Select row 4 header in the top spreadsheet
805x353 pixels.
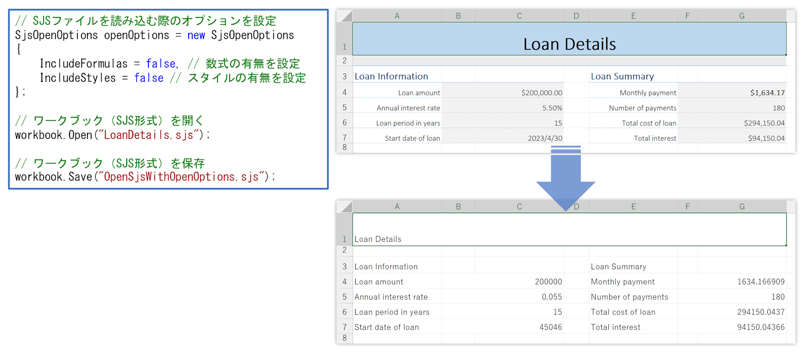345,92
